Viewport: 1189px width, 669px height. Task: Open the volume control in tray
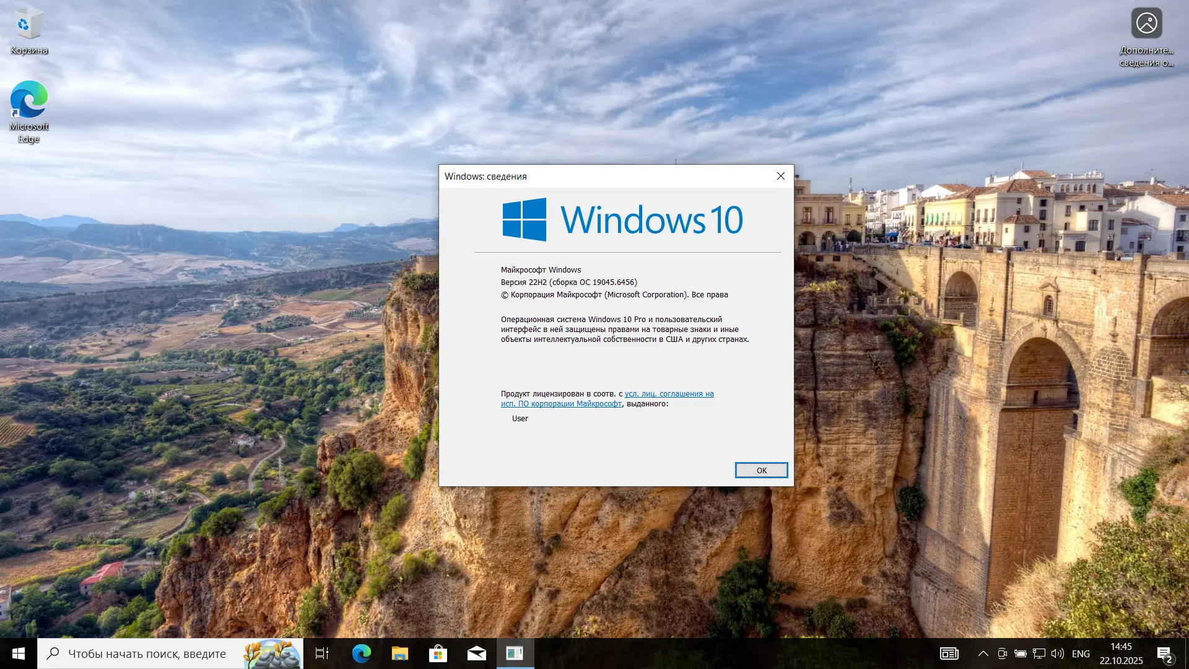tap(1058, 654)
